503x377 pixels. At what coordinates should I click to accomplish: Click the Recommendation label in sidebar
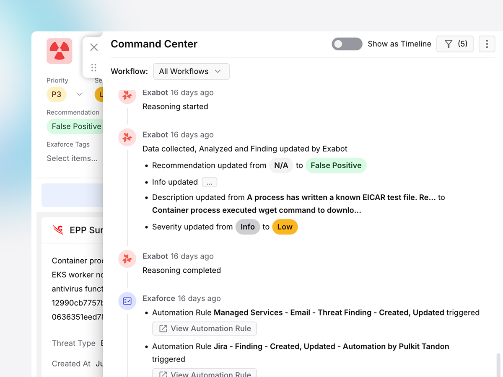click(73, 112)
